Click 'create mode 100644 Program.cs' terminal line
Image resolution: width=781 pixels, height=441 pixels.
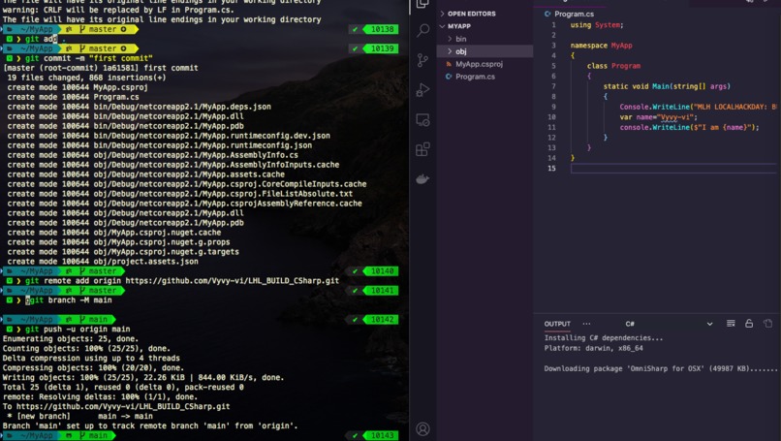74,97
